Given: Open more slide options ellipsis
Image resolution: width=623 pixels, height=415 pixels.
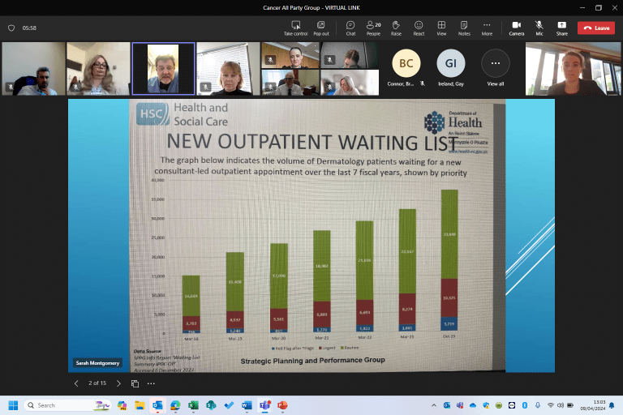Looking at the screenshot, I should point(151,383).
